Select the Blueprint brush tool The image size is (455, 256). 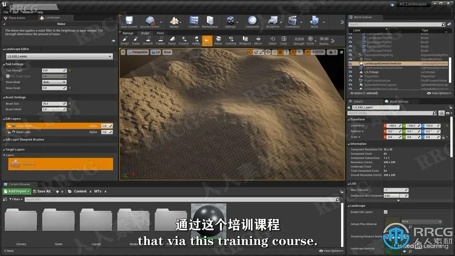coord(245,41)
